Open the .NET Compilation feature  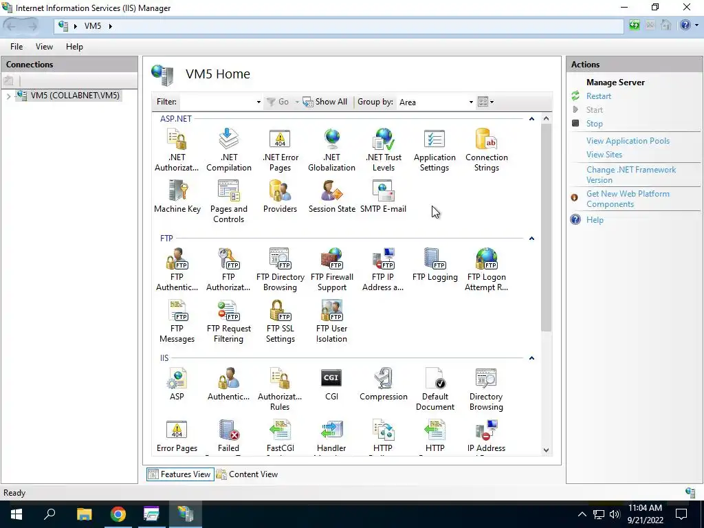(x=228, y=150)
